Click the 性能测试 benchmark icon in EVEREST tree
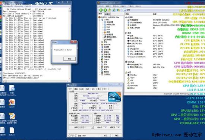Viewport: 205px width, 140px height. 102,74
